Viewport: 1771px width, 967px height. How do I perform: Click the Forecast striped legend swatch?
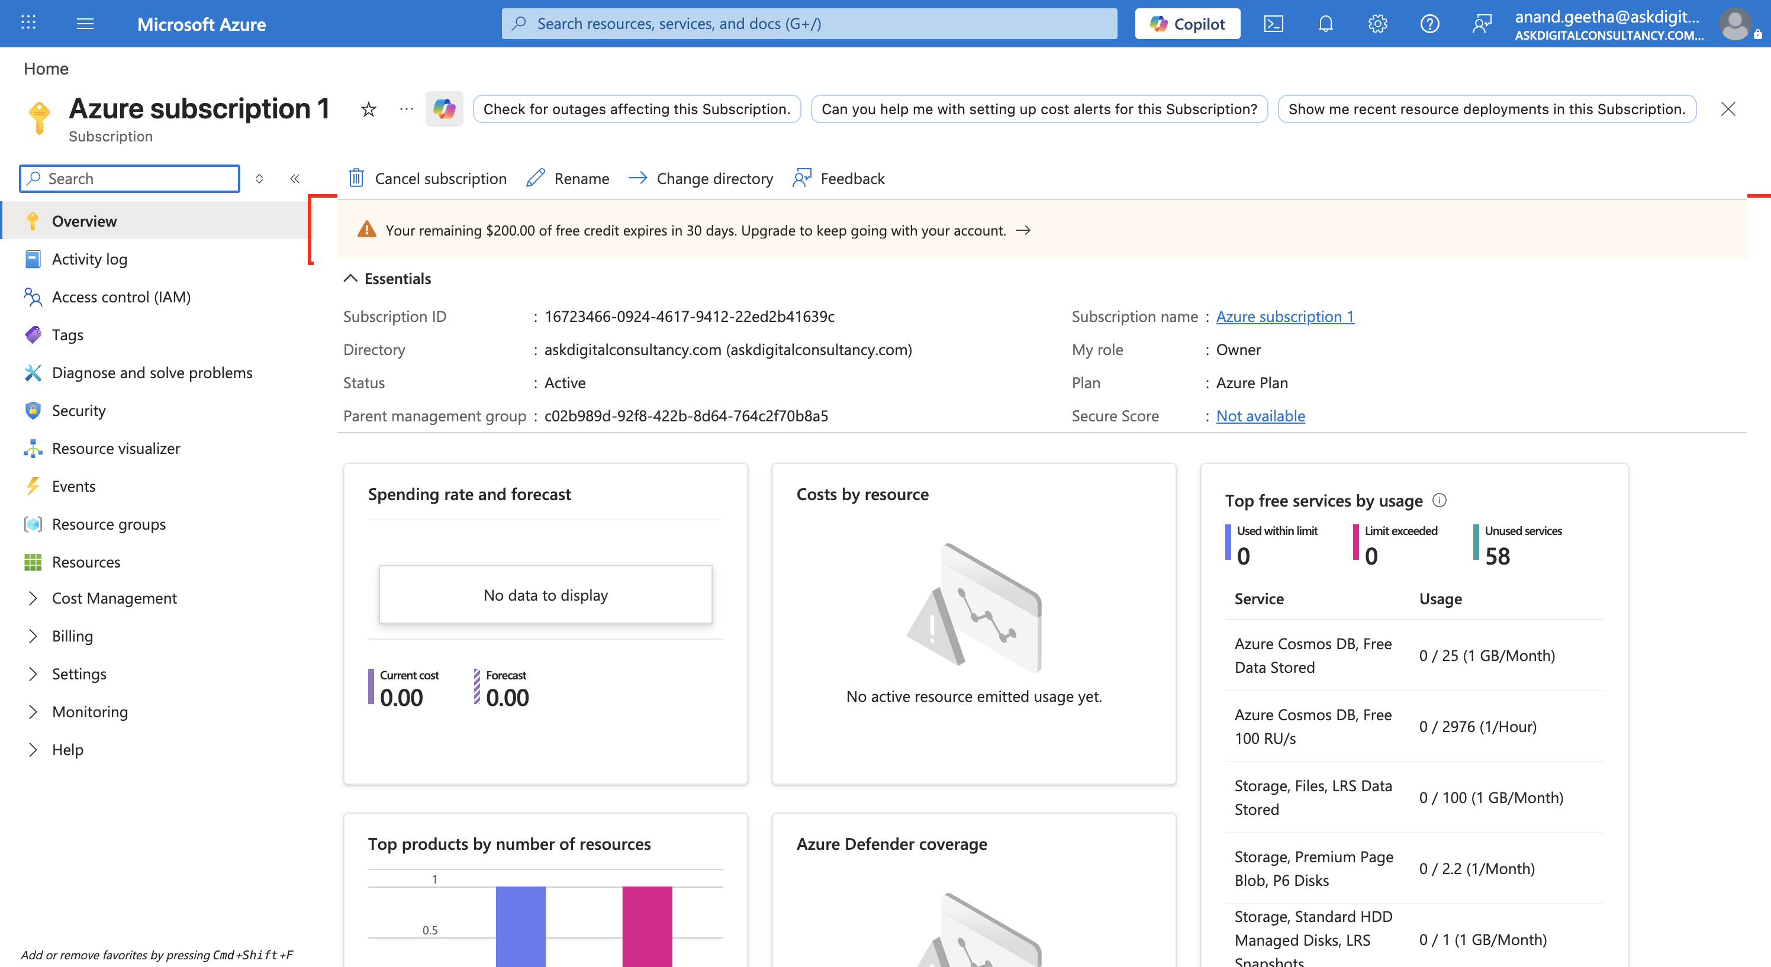pos(476,686)
